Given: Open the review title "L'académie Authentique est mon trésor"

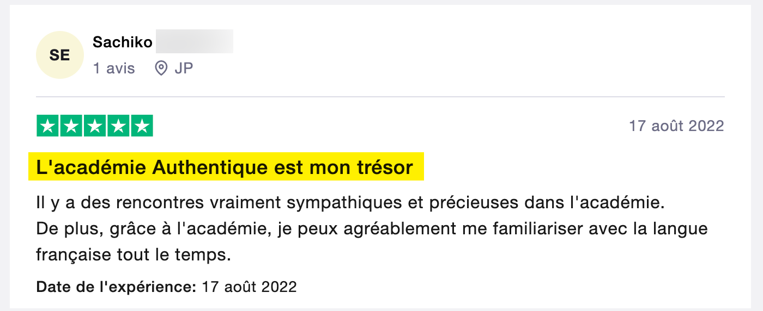Looking at the screenshot, I should click(225, 167).
